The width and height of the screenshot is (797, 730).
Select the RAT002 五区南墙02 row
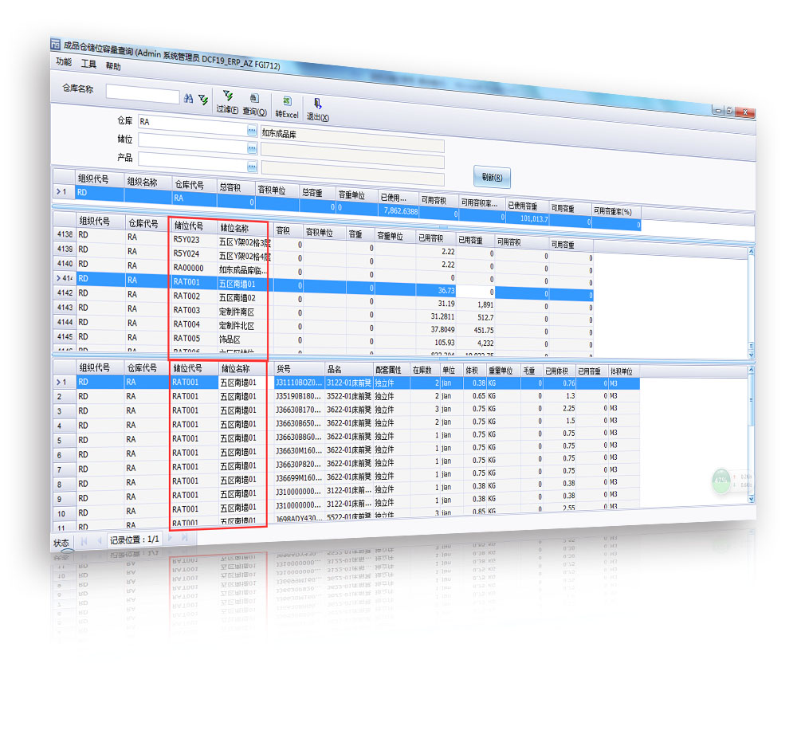tap(218, 296)
